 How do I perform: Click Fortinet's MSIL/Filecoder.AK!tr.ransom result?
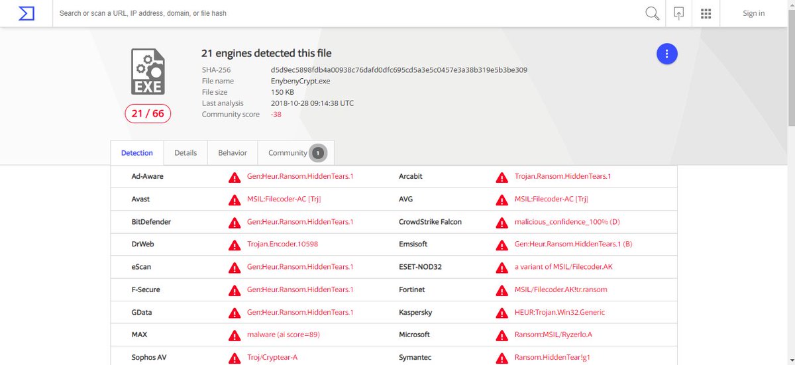[560, 289]
